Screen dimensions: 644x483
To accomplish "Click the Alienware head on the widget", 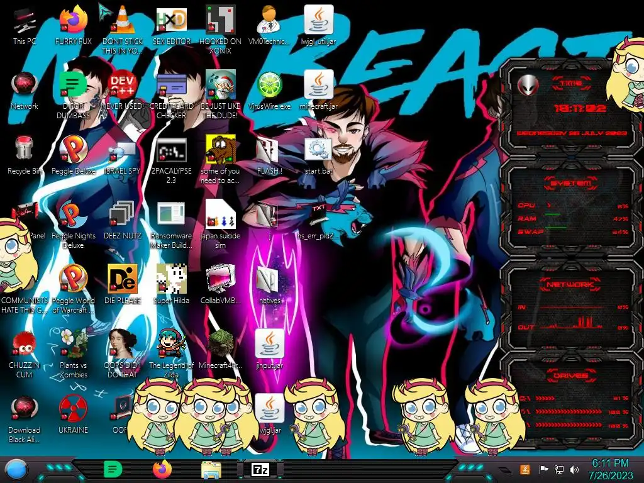I will tap(528, 86).
